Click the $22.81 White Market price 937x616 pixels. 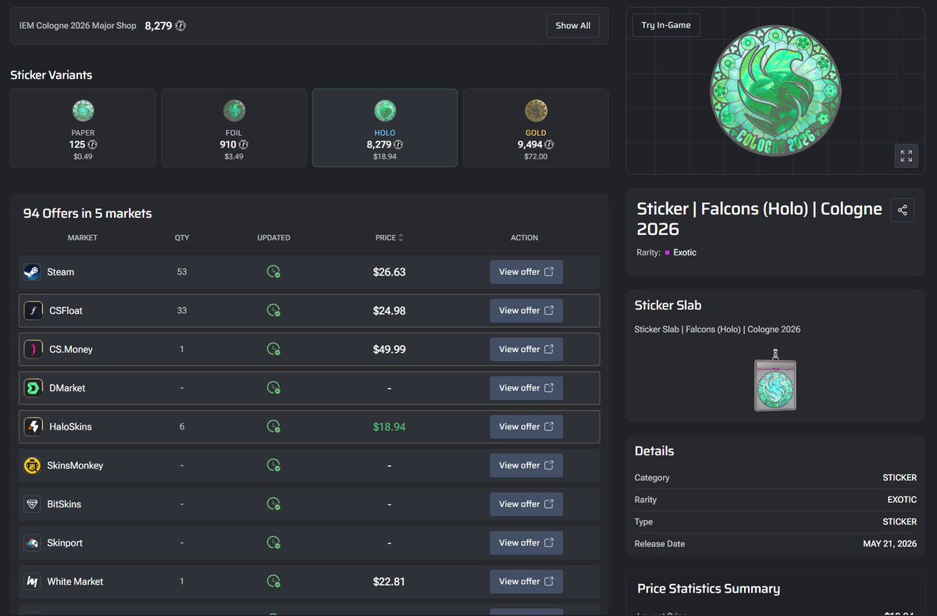389,582
